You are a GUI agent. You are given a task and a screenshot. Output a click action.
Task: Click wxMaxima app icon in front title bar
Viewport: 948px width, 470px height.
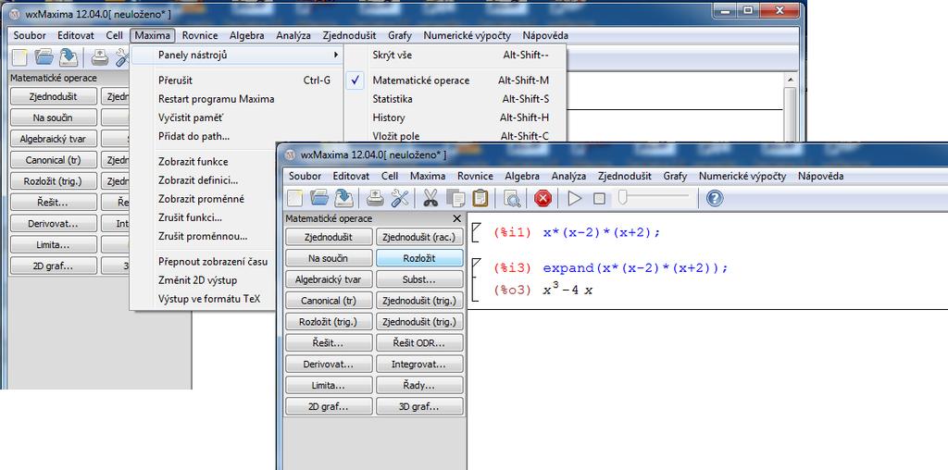pos(290,155)
